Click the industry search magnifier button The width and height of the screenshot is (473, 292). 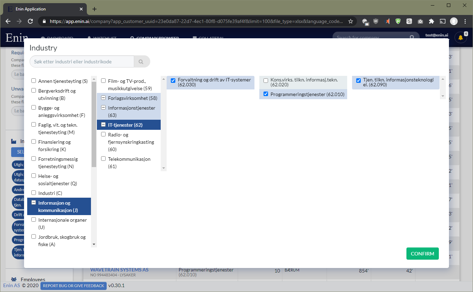141,62
